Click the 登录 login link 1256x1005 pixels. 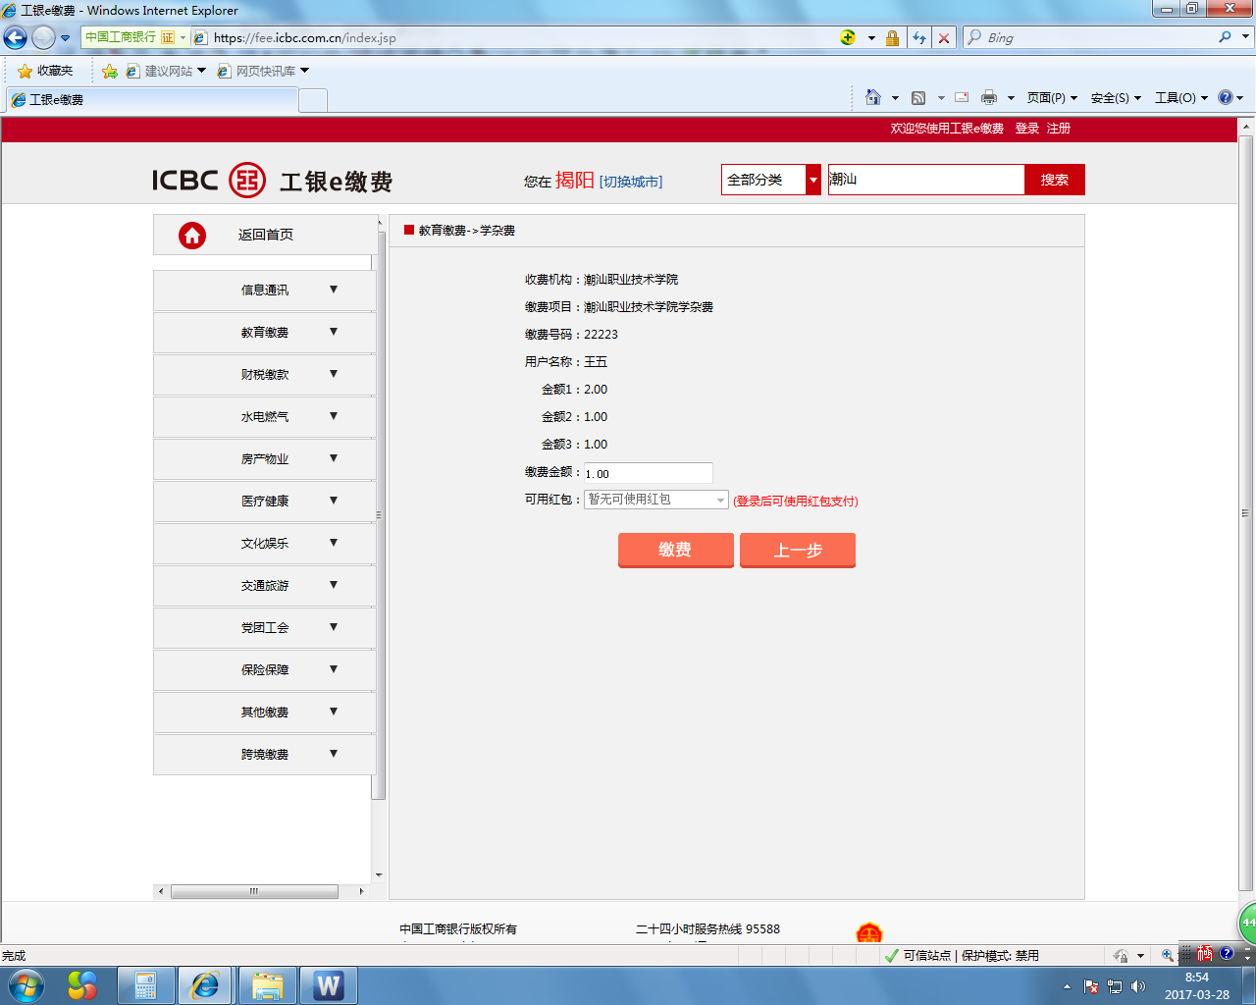click(x=1026, y=129)
